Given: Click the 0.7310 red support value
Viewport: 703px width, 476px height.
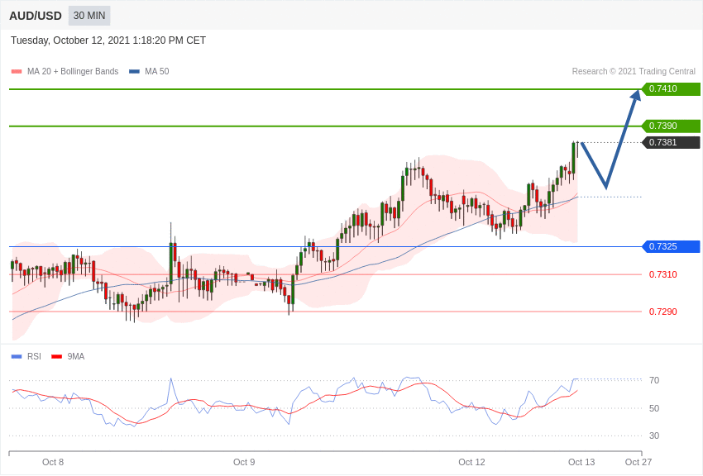Looking at the screenshot, I should pyautogui.click(x=663, y=274).
